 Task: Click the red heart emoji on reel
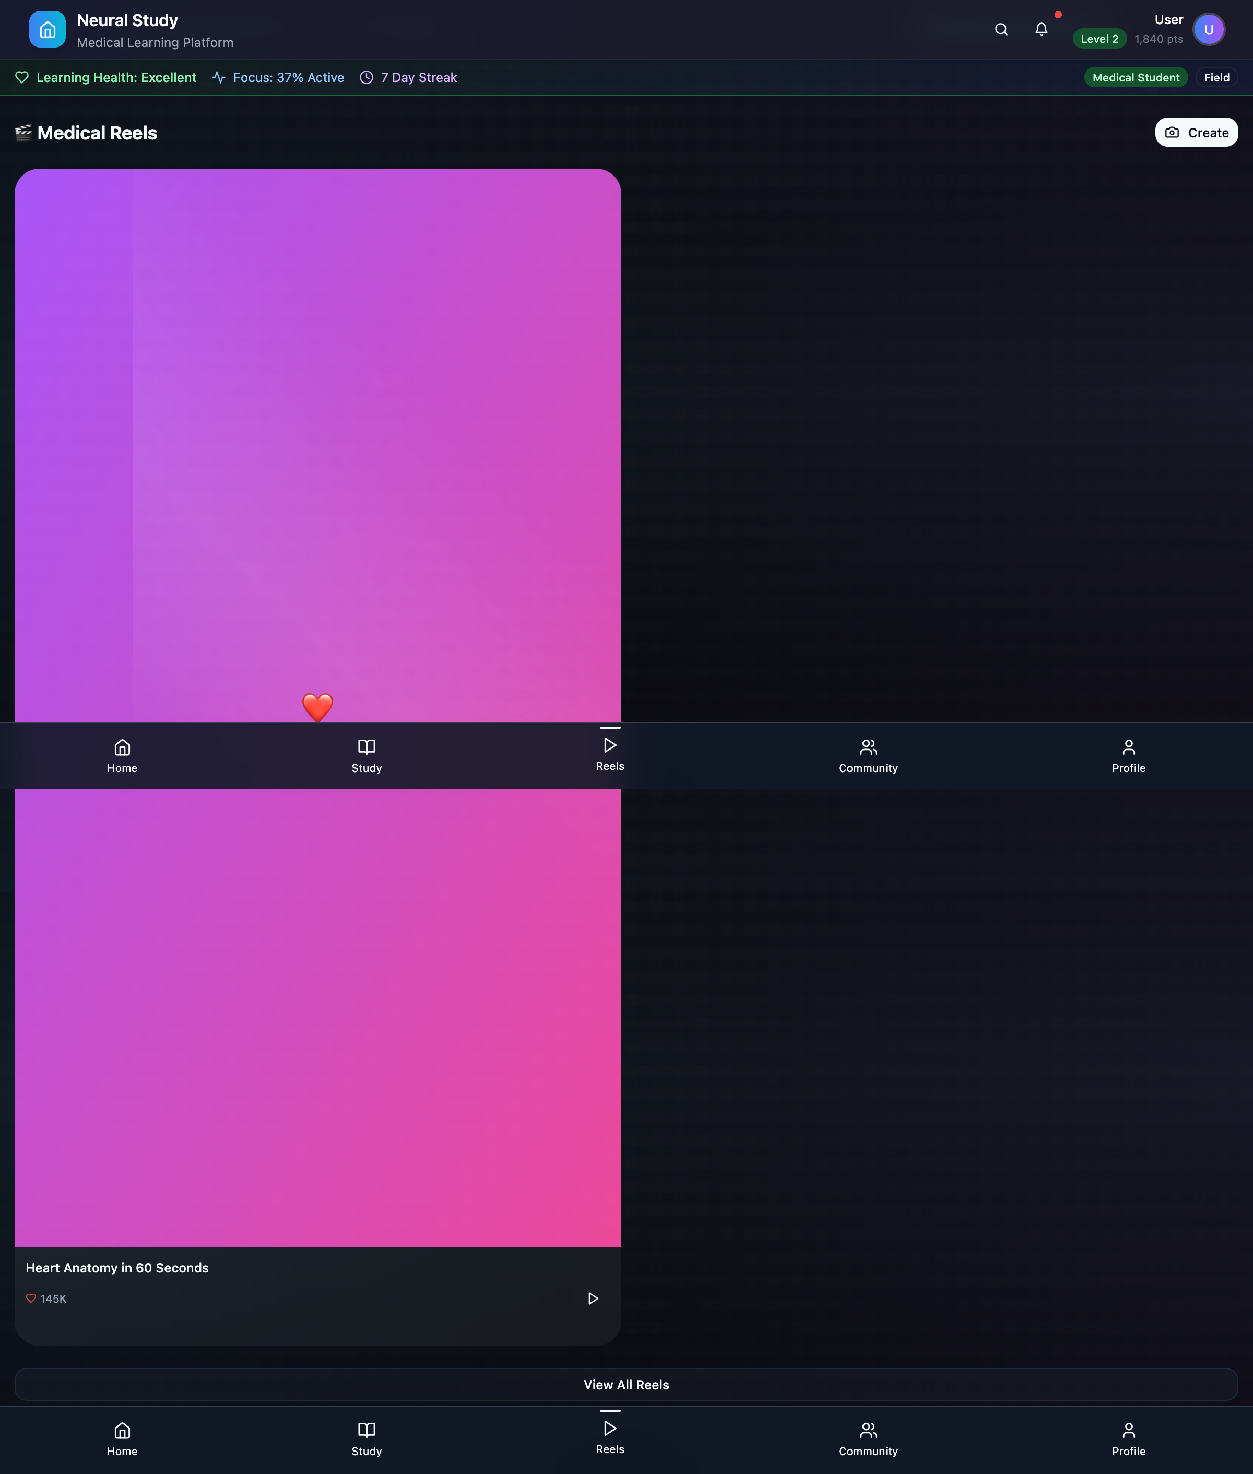click(x=317, y=706)
